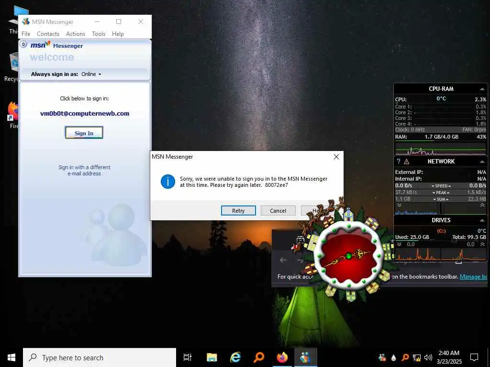Click the SUM sort arrows row
The width and height of the screenshot is (490, 367).
point(441,199)
